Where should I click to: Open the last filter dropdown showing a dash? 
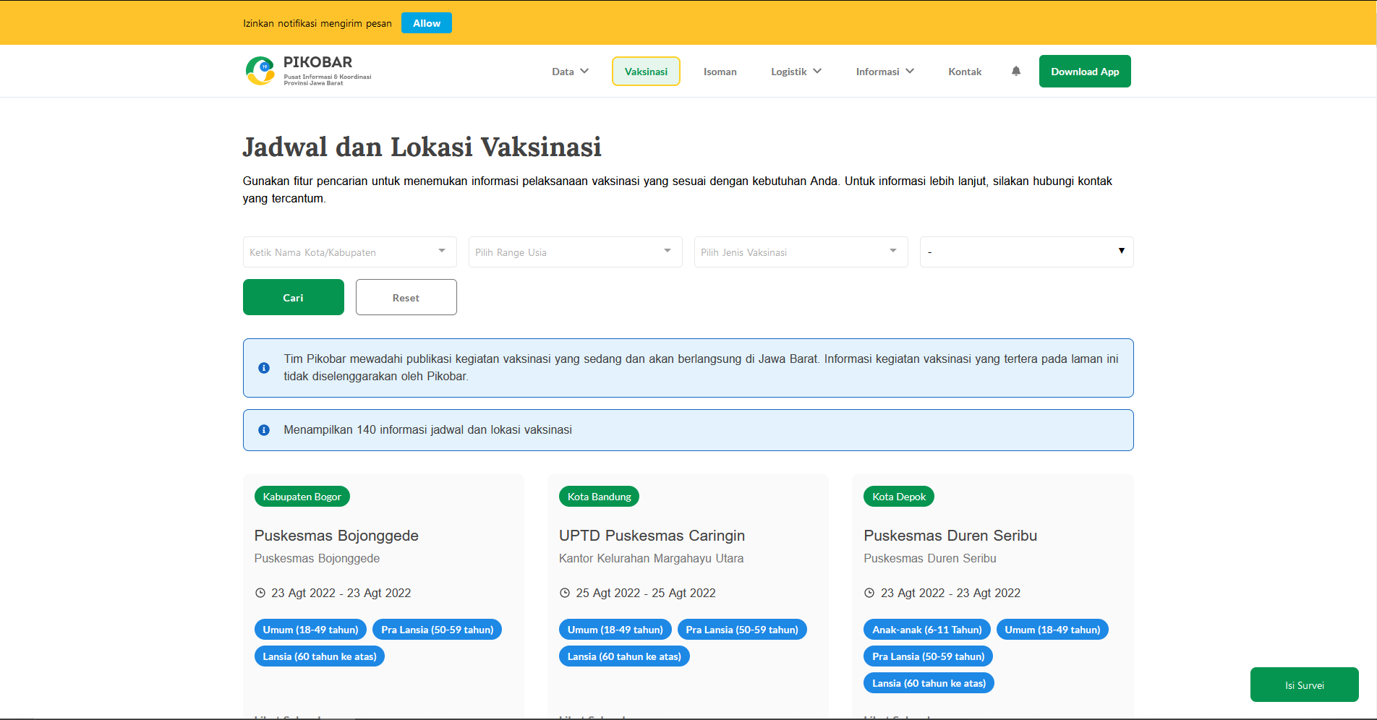(1026, 252)
